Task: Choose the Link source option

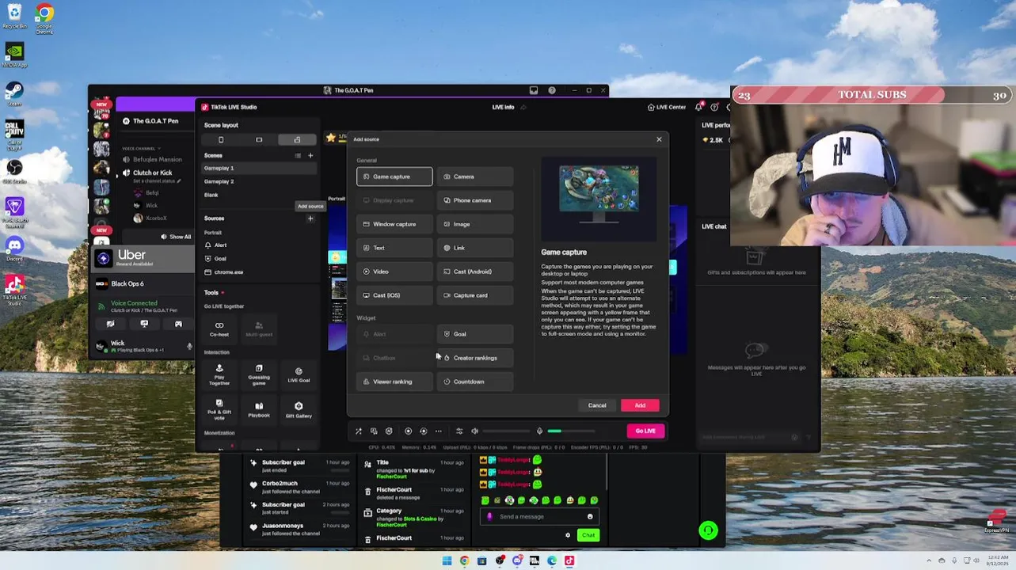Action: pyautogui.click(x=475, y=248)
